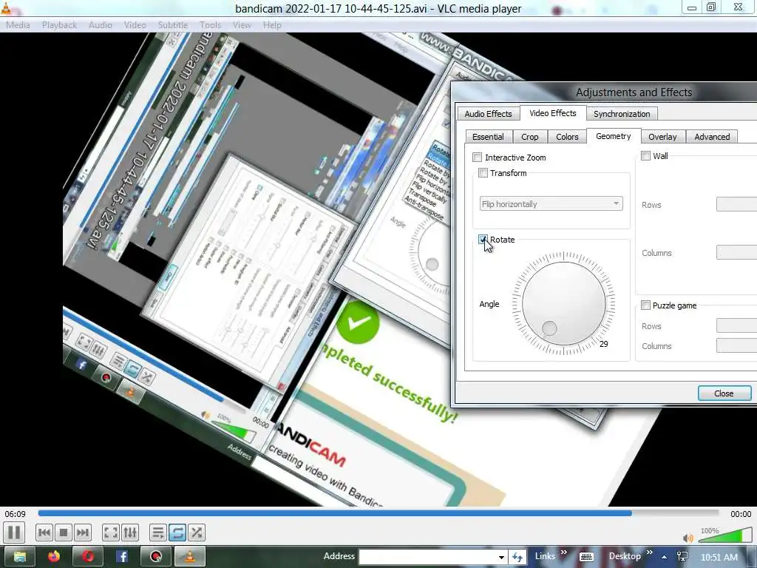Open file explorer from taskbar

[20, 556]
